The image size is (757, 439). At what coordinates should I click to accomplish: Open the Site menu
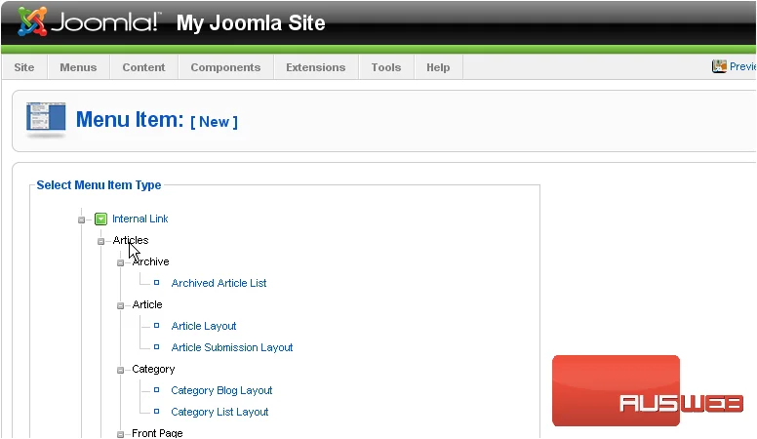tap(24, 67)
